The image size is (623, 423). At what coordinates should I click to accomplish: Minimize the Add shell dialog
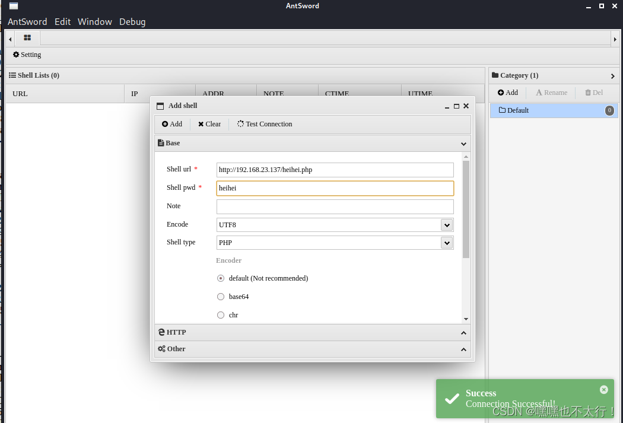[x=447, y=106]
